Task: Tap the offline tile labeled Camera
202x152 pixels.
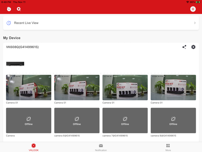Action: [x=29, y=120]
